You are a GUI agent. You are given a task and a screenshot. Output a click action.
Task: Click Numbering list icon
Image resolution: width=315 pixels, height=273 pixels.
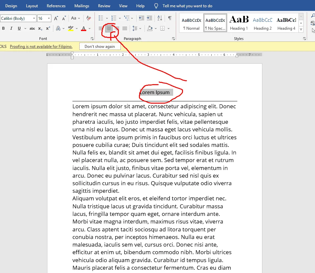click(x=114, y=18)
